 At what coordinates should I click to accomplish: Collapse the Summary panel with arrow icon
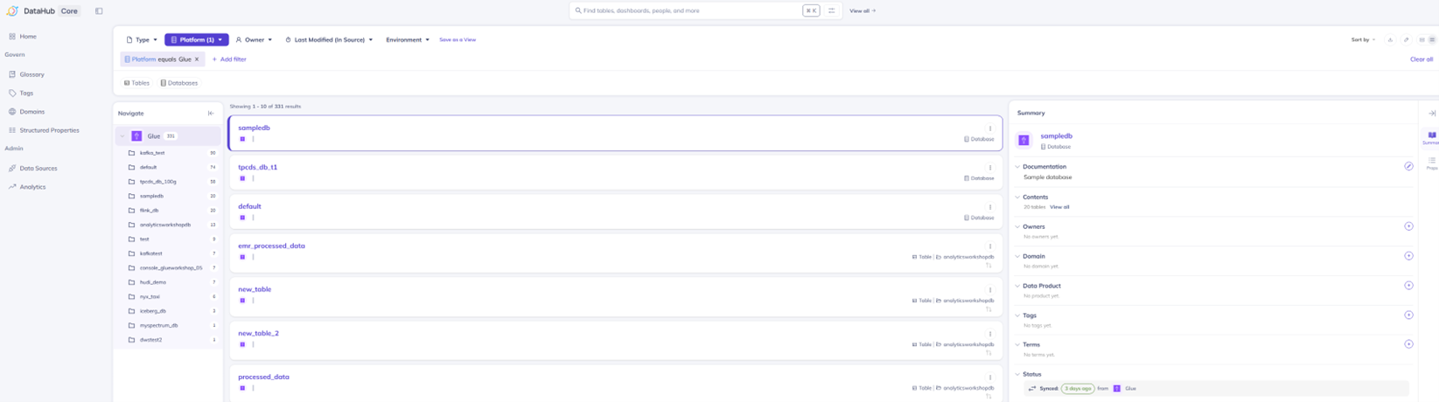tap(1432, 113)
